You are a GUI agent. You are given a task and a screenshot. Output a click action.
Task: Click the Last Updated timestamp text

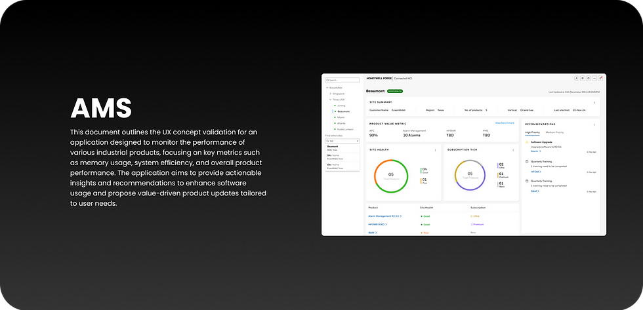(x=574, y=92)
